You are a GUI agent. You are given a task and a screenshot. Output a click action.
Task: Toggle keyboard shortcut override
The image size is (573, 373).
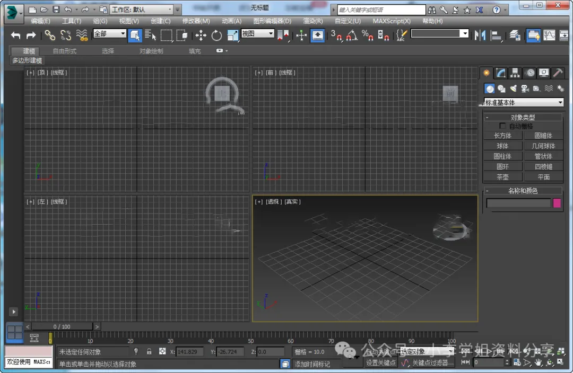point(317,35)
